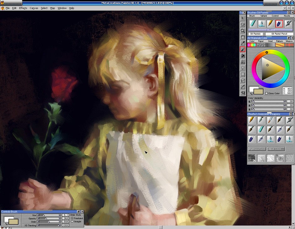
Task: Pick the yellow pencil in Zhuzhu's Awesome Weapons
Action: 252,120
